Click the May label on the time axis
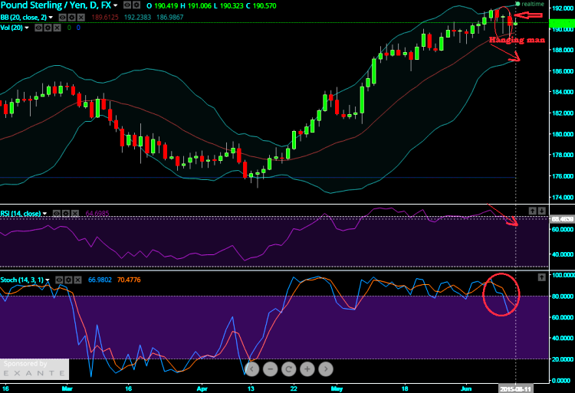The image size is (575, 393). tap(337, 388)
